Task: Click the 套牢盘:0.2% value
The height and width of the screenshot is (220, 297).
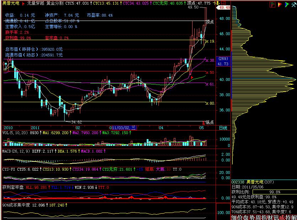Action: tap(57, 38)
